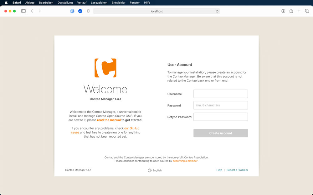The width and height of the screenshot is (313, 195).
Task: Click the blue checkmark extension icon
Action: (80, 11)
